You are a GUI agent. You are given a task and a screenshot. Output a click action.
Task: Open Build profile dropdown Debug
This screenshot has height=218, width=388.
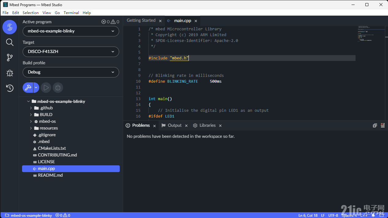(x=71, y=72)
